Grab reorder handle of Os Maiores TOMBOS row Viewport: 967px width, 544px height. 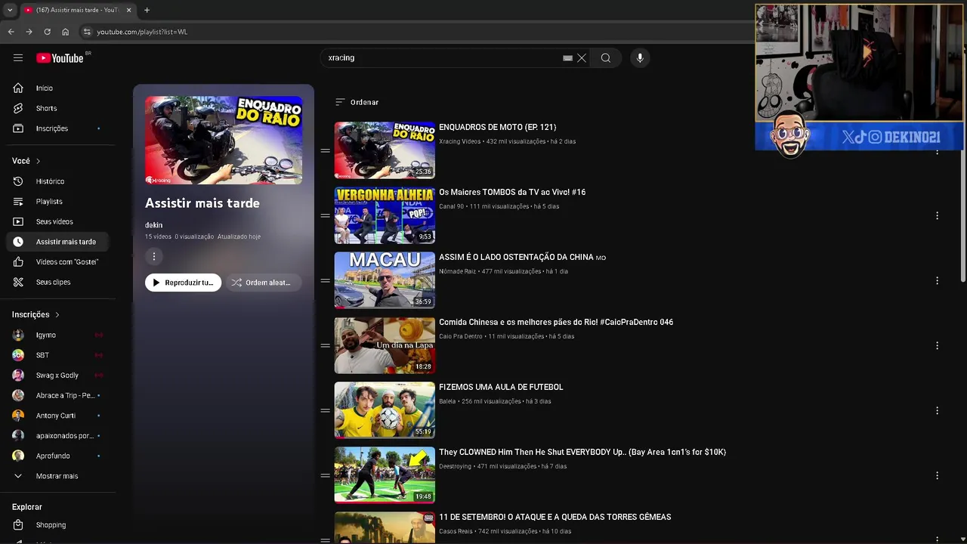click(x=325, y=215)
